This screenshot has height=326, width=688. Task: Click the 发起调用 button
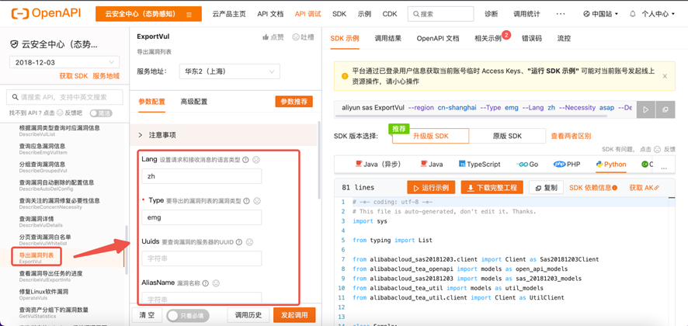pyautogui.click(x=294, y=315)
